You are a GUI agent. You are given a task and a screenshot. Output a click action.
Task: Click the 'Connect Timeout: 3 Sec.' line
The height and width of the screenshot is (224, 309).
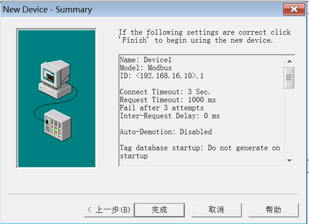click(x=165, y=92)
